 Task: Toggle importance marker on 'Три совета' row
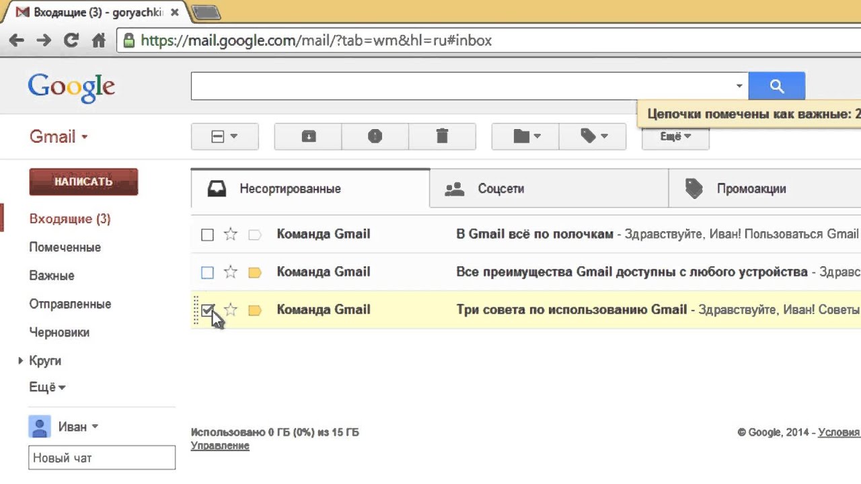255,310
